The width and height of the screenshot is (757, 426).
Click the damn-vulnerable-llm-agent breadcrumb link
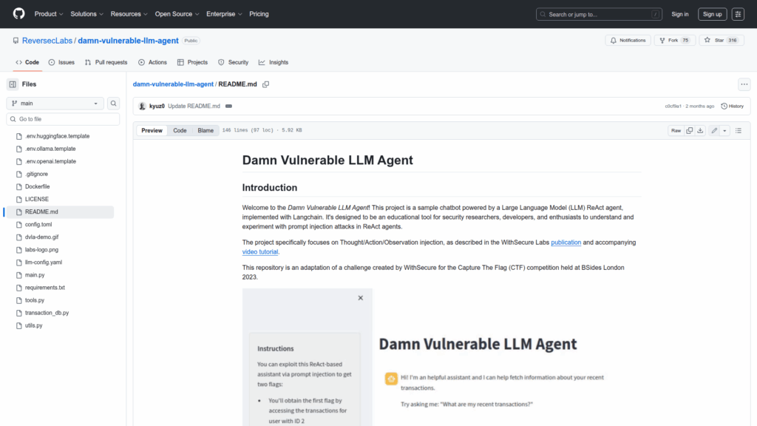coord(173,84)
